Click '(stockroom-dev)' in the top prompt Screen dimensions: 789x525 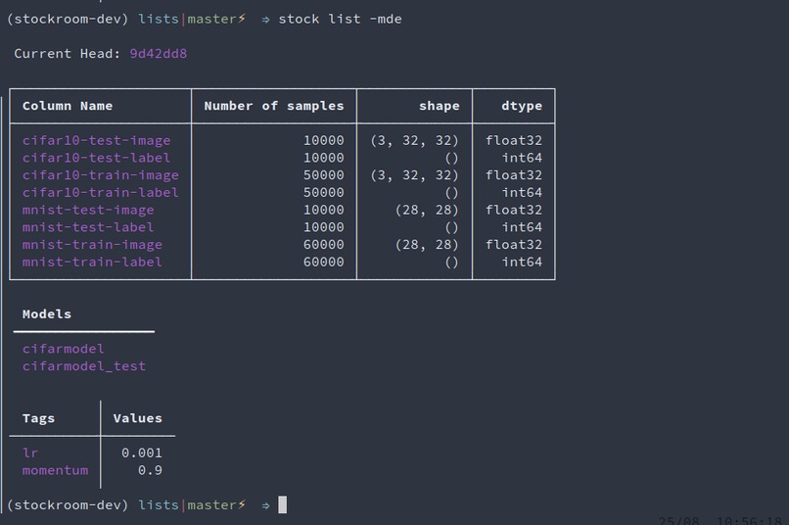[x=68, y=20]
